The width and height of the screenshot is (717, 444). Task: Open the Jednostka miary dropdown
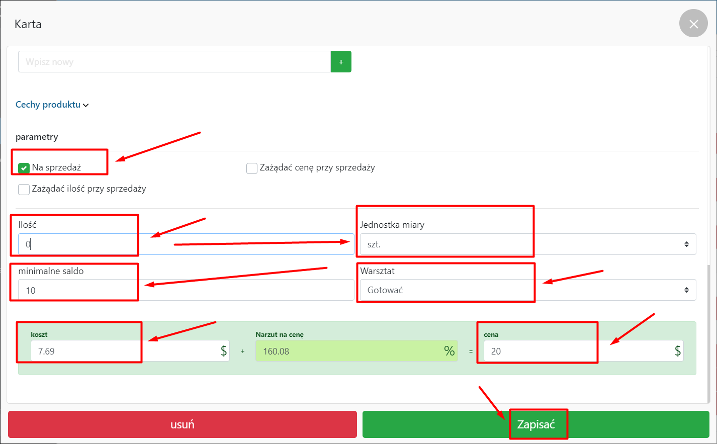pos(528,244)
